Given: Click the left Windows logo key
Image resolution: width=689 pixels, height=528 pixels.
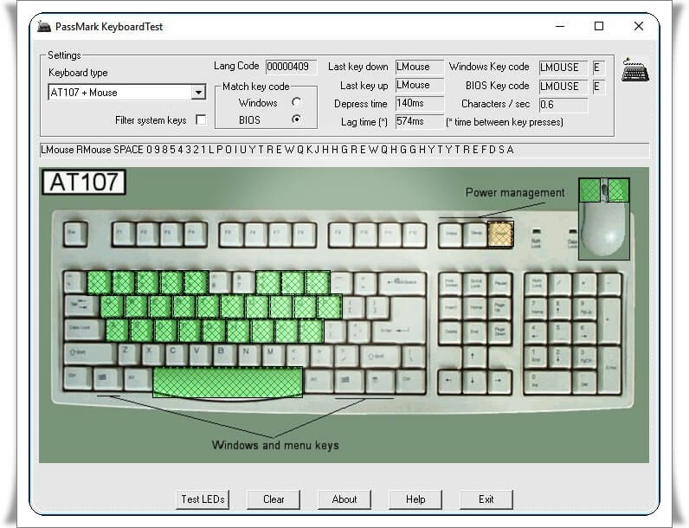Looking at the screenshot, I should pyautogui.click(x=106, y=378).
